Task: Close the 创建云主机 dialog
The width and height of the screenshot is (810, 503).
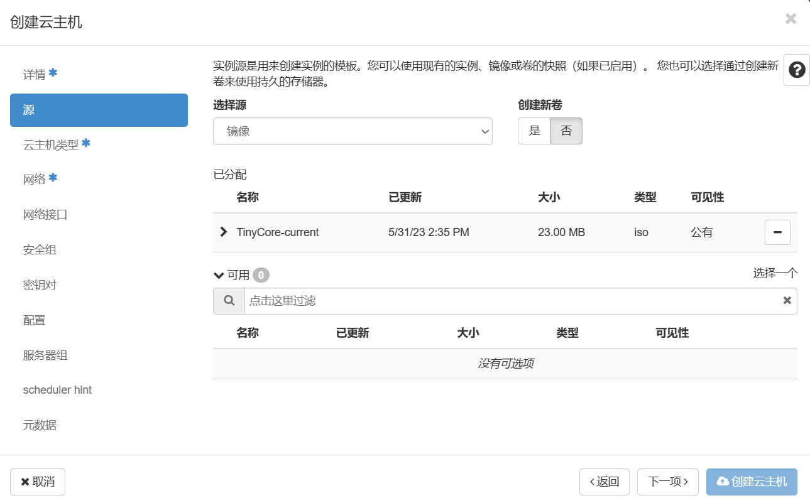Action: (791, 19)
